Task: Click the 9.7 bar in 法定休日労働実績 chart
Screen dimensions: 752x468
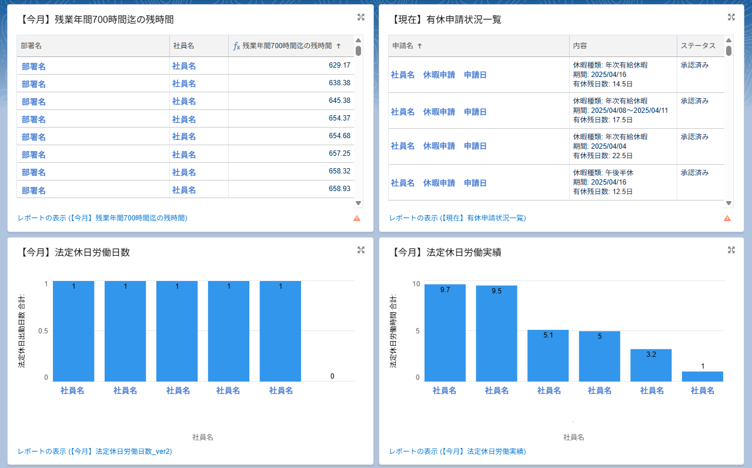Action: tap(444, 333)
